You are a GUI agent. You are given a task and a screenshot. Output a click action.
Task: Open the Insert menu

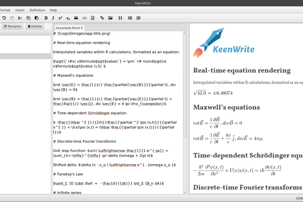pyautogui.click(x=20, y=10)
